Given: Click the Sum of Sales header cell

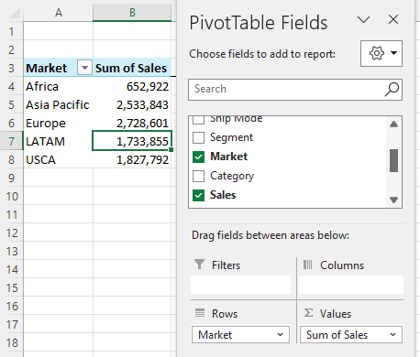Looking at the screenshot, I should pos(132,68).
